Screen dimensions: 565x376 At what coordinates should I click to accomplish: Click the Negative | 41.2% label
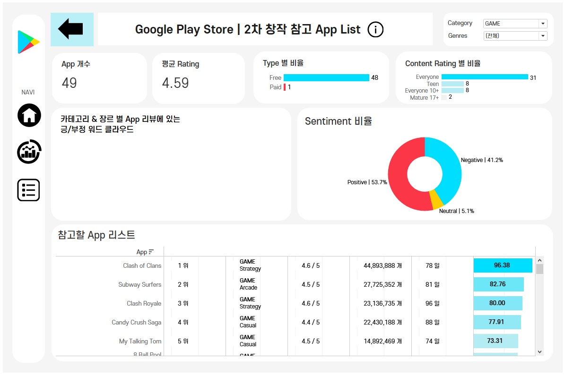click(482, 160)
